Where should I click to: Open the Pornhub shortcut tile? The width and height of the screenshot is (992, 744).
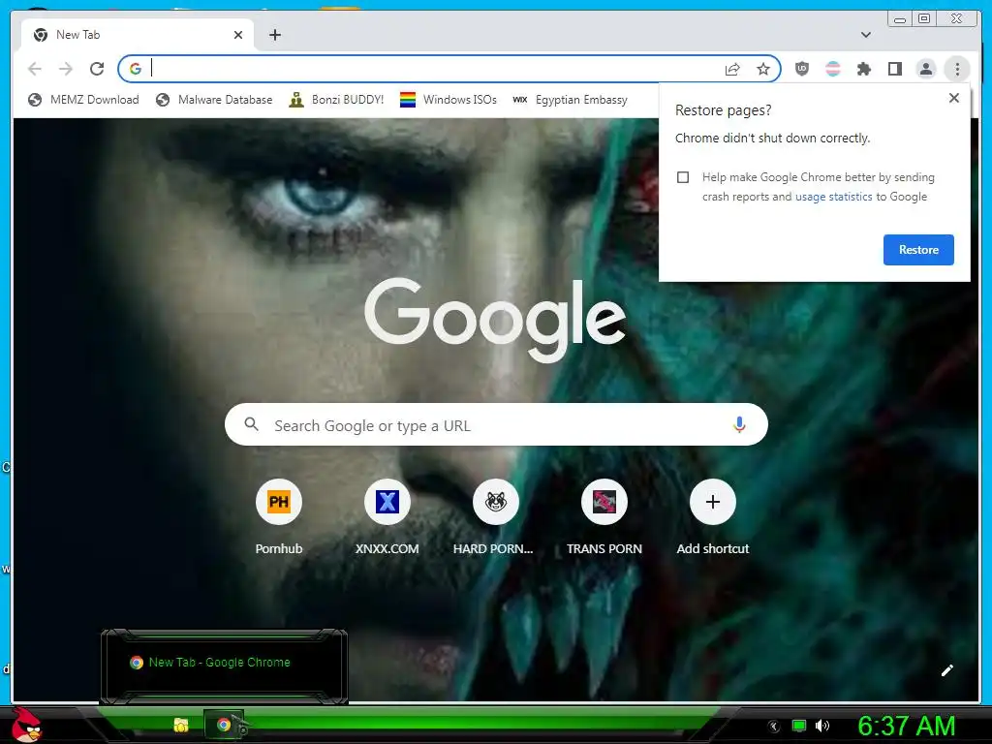click(x=279, y=517)
